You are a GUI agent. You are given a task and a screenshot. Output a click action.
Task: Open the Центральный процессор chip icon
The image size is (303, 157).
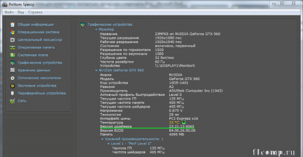click(13, 40)
